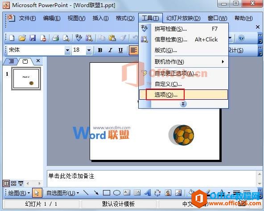Choose 自定义(C)... menu entry
This screenshot has height=211, width=264.
183,84
